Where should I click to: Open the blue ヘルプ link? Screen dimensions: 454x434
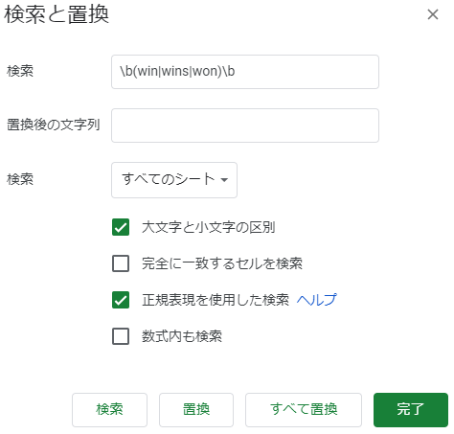click(x=316, y=300)
